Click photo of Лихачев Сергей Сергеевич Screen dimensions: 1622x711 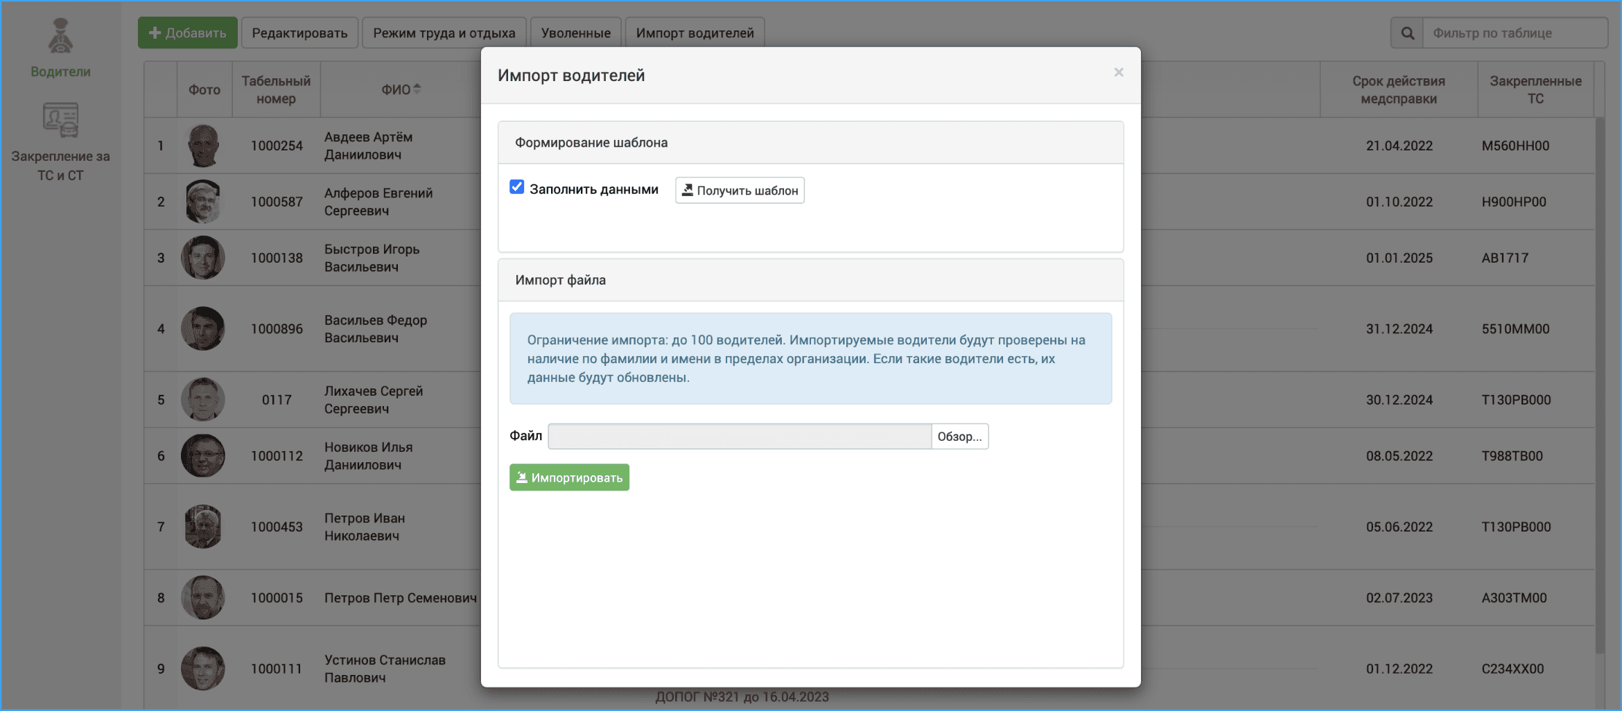[x=203, y=400]
